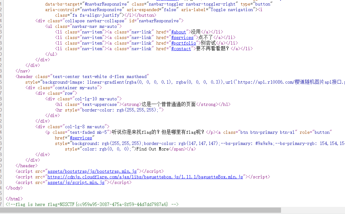Screen dimensions: 345x214
Task: Click the '没用' nav link text
Action: pos(196,32)
